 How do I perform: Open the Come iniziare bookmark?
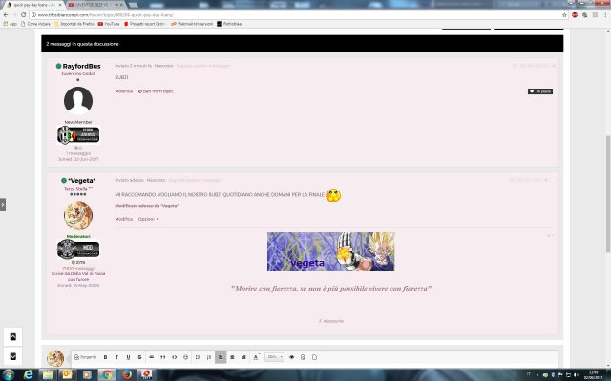pyautogui.click(x=35, y=24)
